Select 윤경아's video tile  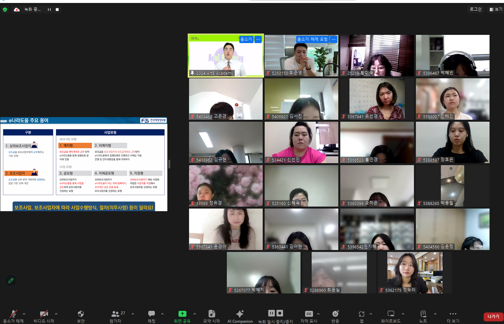click(x=226, y=229)
